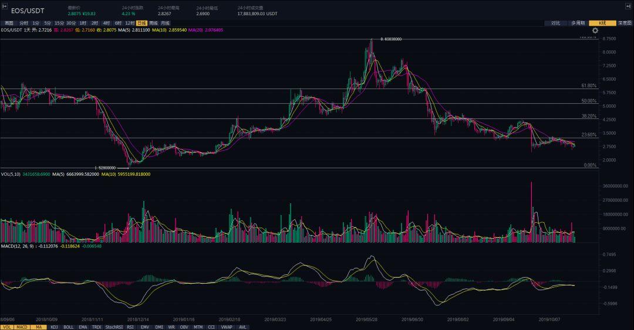Click the 4.23 % 24h change value
Screen dimensions: 634x330
click(x=128, y=13)
